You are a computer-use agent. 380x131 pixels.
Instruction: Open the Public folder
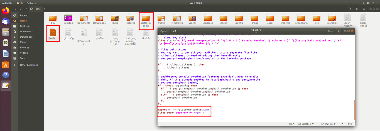(x=161, y=19)
